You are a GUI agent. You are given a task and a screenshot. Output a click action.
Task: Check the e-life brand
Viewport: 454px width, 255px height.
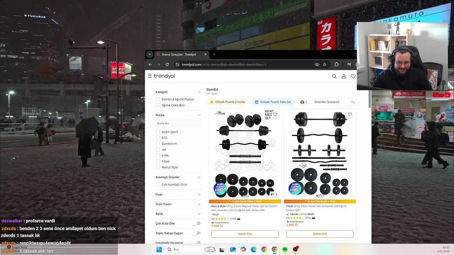click(158, 155)
